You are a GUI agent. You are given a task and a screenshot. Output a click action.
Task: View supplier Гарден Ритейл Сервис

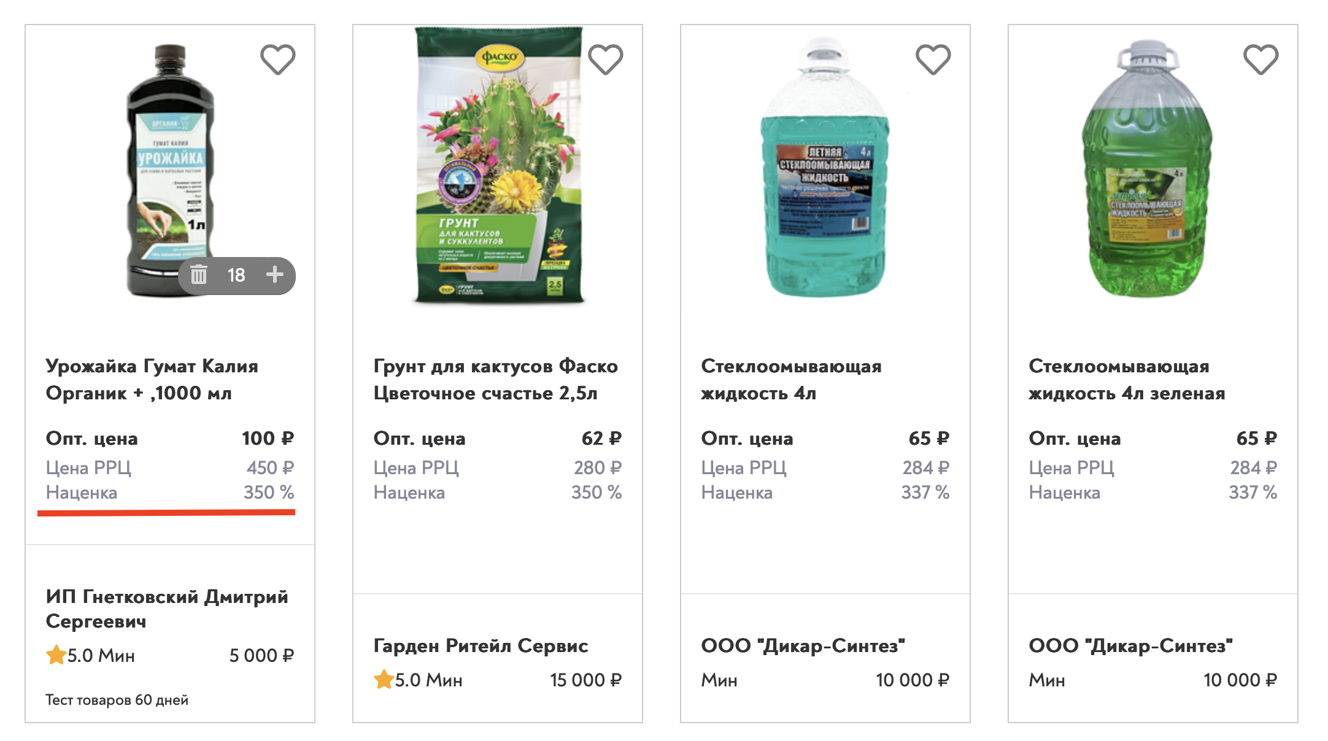481,645
